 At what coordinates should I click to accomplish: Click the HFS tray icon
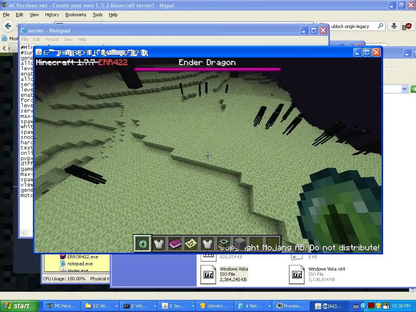pos(386,306)
